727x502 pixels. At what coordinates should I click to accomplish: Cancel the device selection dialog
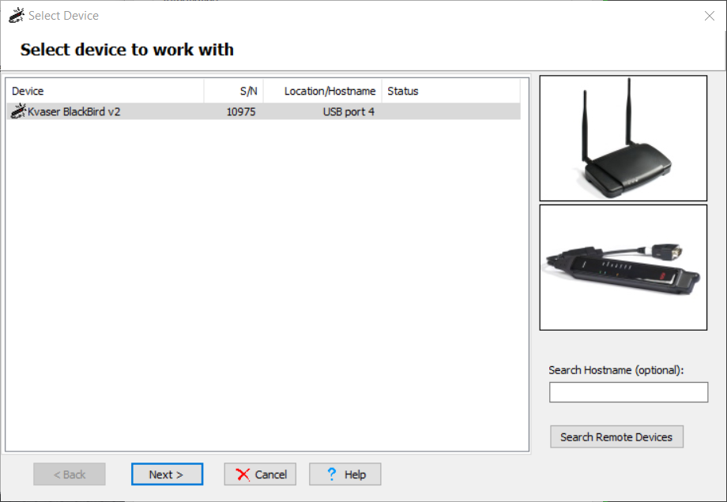pyautogui.click(x=260, y=474)
